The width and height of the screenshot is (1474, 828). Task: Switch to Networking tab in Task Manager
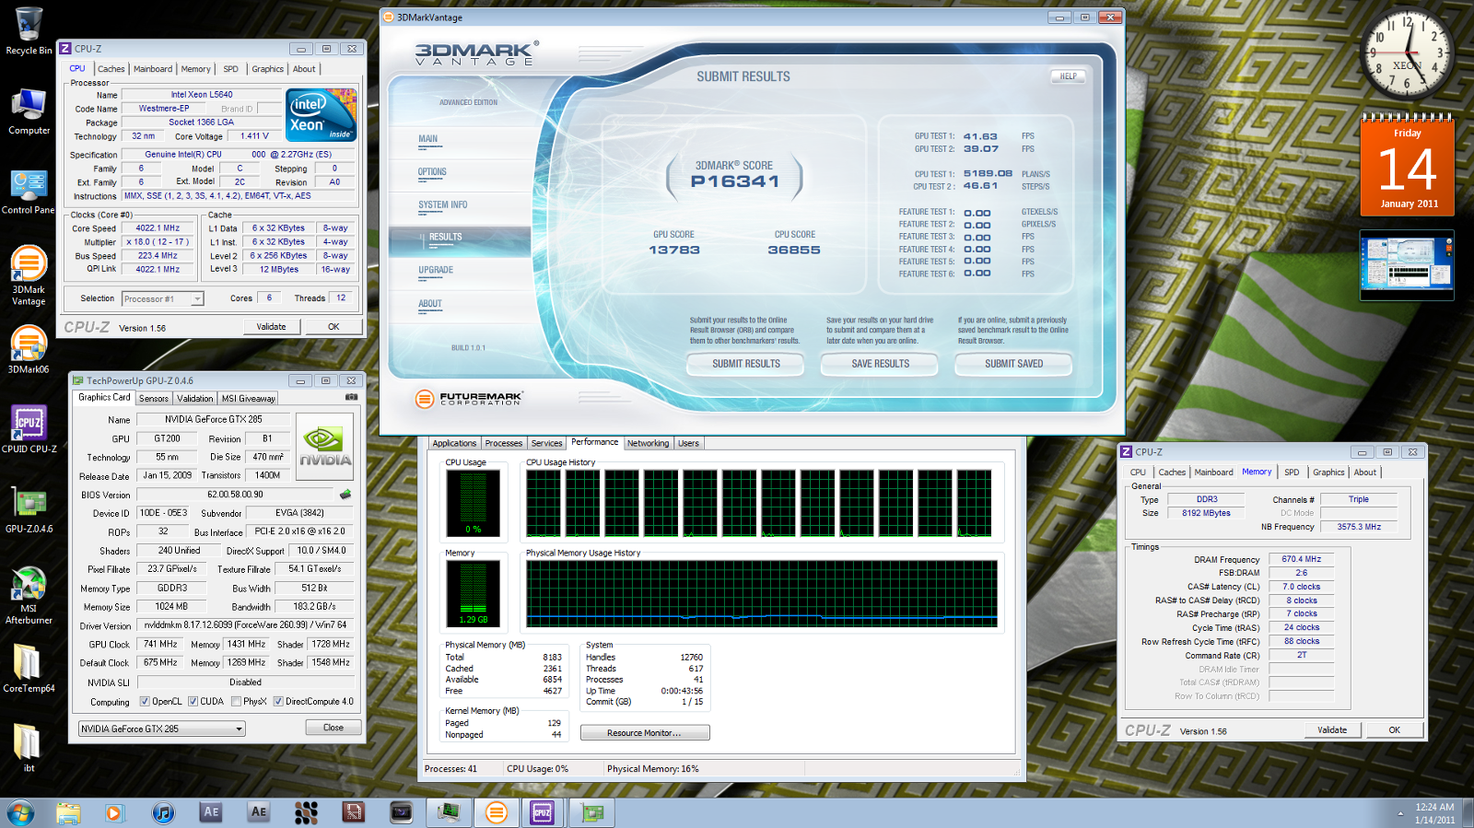click(649, 444)
